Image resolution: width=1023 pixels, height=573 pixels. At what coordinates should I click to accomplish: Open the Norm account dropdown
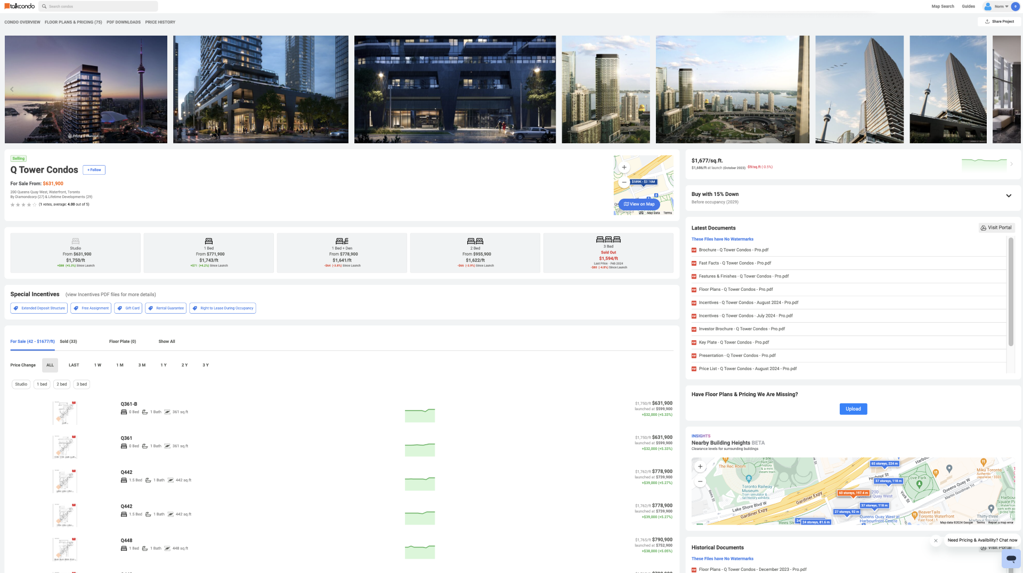1002,6
